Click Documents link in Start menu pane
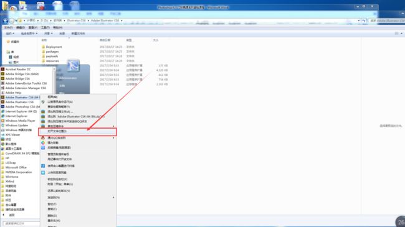 coord(62,86)
